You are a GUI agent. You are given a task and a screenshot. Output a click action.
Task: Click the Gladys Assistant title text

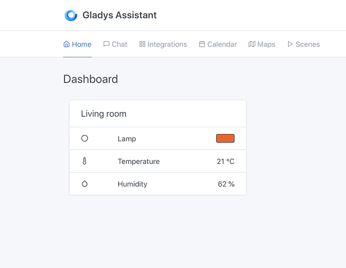coord(120,15)
